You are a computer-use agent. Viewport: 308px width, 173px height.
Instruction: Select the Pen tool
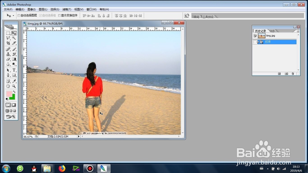pyautogui.click(x=8, y=75)
